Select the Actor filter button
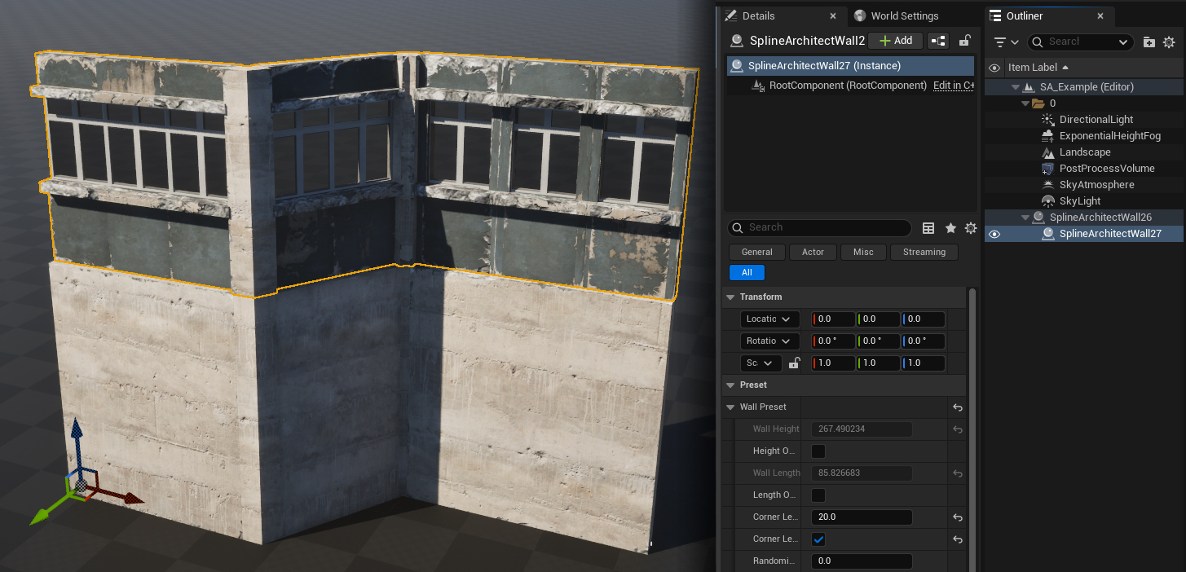Image resolution: width=1186 pixels, height=572 pixels. pyautogui.click(x=813, y=253)
